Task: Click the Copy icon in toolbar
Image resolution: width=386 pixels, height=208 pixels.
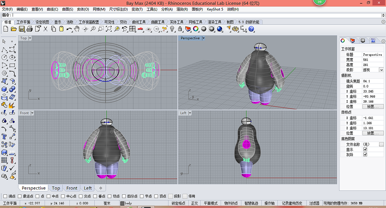Action: click(53, 29)
